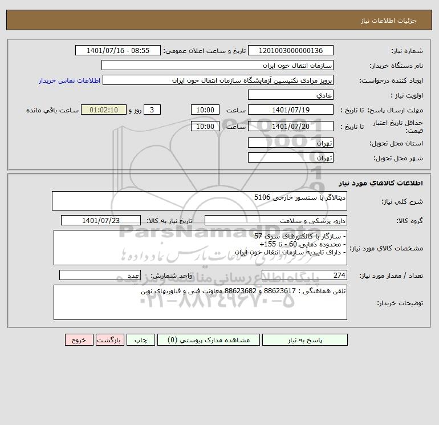Click the حداقل تاریخ اعتبار قیمت label

pyautogui.click(x=398, y=127)
